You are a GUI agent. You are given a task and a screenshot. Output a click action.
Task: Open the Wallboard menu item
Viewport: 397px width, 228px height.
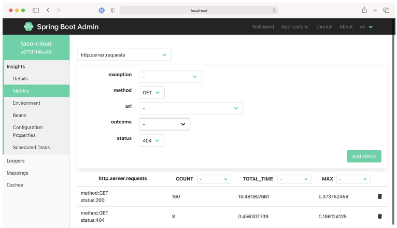tap(263, 27)
